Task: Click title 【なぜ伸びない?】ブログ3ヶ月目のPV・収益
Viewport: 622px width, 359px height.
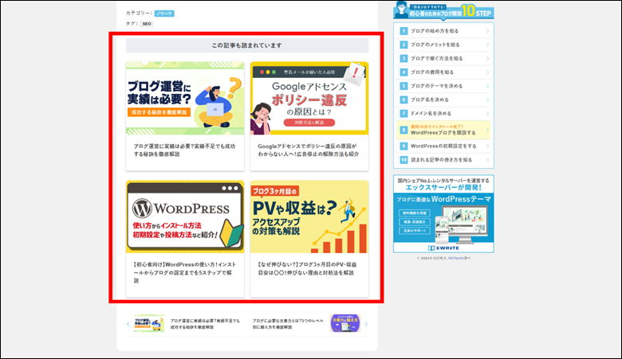Action: (x=307, y=268)
